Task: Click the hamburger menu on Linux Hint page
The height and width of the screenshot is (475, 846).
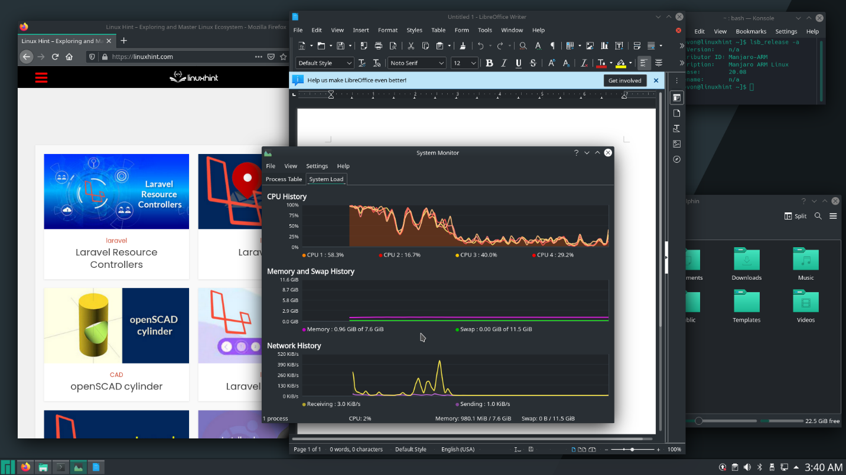Action: [x=41, y=77]
